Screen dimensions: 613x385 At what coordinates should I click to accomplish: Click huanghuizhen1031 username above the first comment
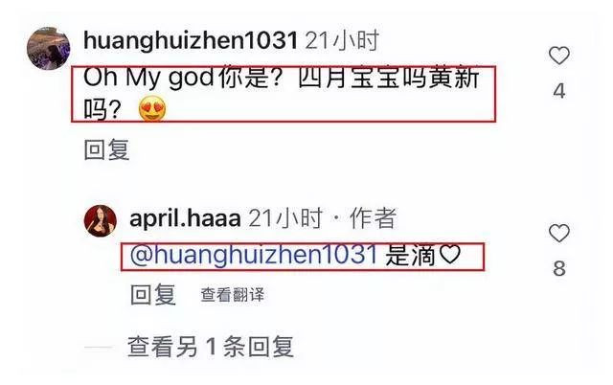point(191,40)
